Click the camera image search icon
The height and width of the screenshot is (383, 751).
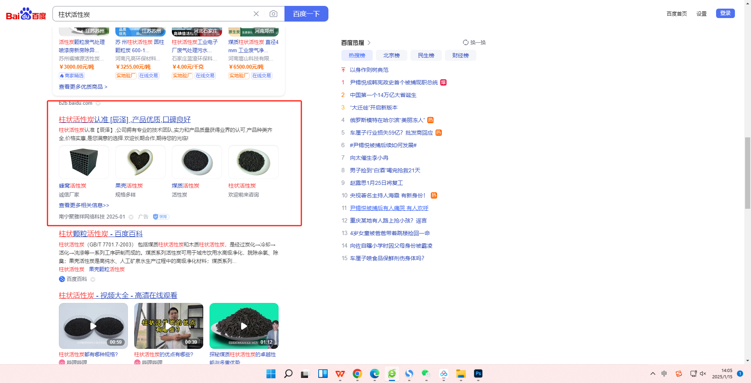[x=273, y=14]
